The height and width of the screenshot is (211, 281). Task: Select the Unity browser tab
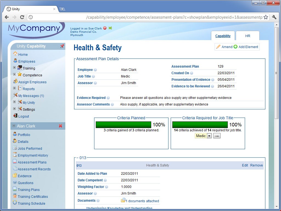click(x=30, y=9)
